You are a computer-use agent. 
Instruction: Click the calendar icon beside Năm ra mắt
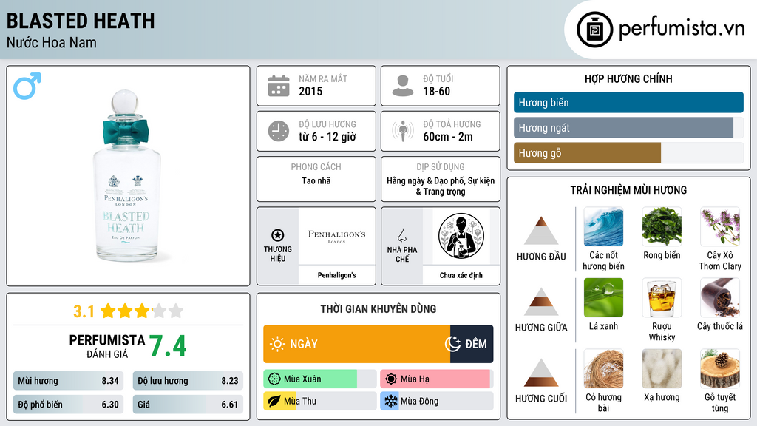(x=279, y=86)
